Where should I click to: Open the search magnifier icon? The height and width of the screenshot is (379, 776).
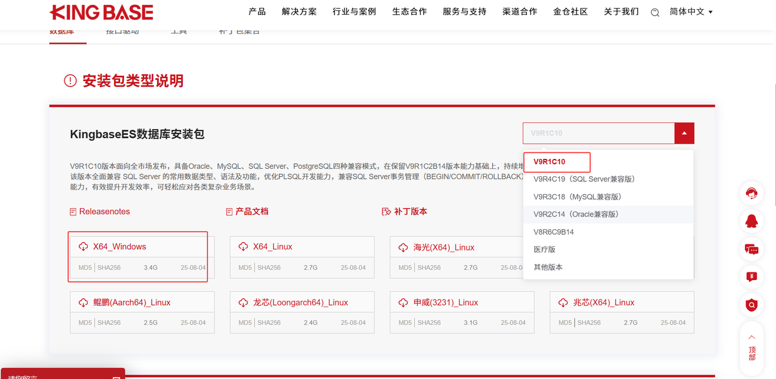coord(655,12)
